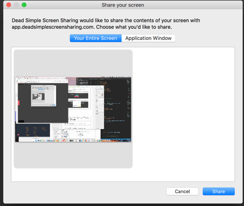The height and width of the screenshot is (206, 244).
Task: Cancel the screen sharing dialog
Action: click(182, 191)
